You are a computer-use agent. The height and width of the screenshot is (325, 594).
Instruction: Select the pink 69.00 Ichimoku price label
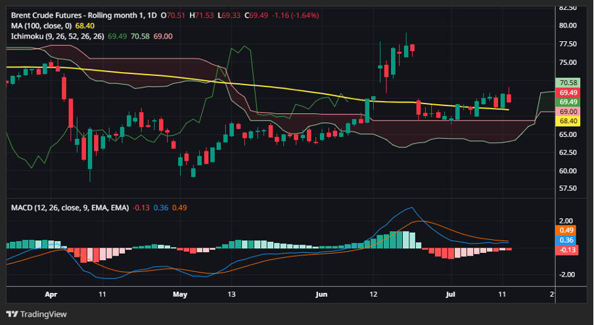pyautogui.click(x=567, y=112)
